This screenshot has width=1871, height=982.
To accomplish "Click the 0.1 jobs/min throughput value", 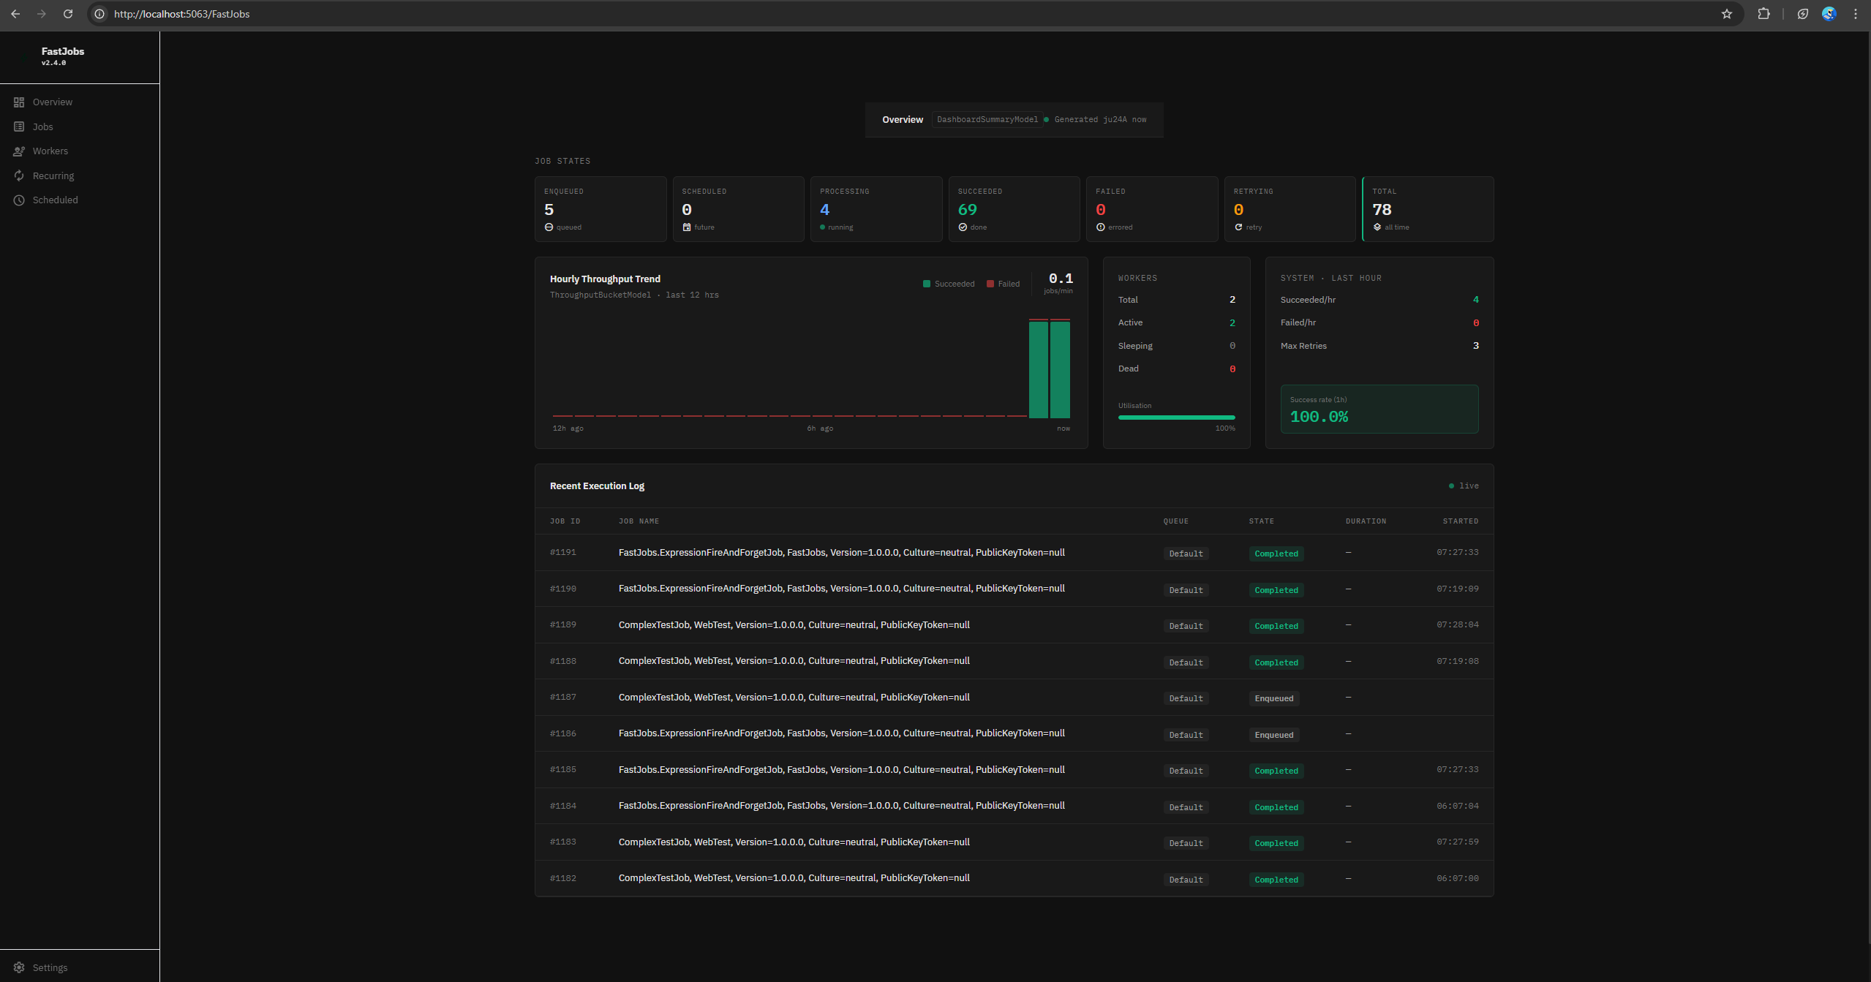I will click(x=1060, y=279).
